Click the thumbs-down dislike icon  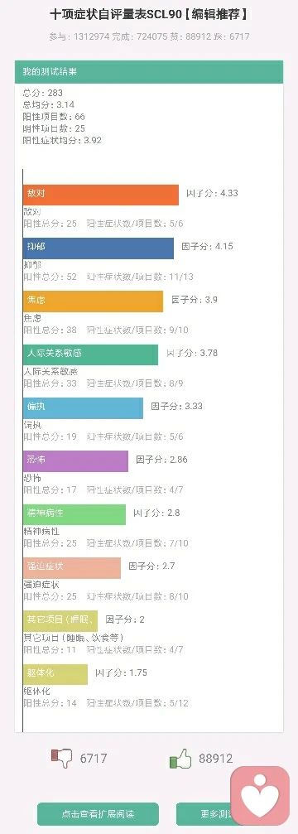tap(61, 758)
